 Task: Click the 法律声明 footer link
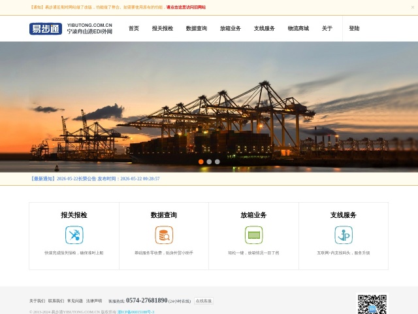(x=94, y=301)
